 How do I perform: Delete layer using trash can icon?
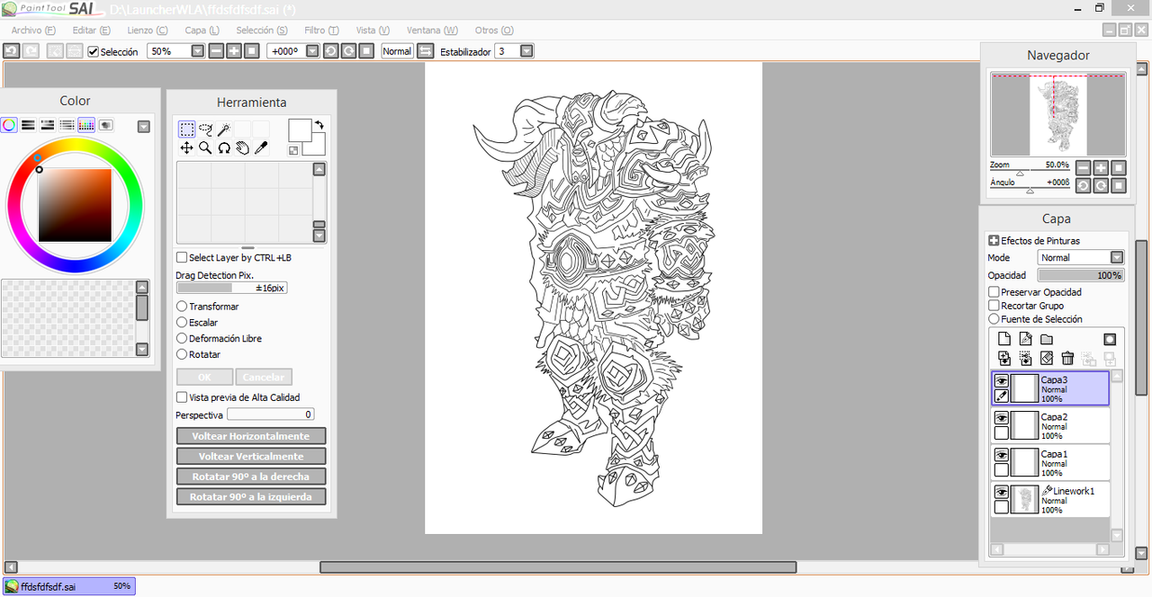(1067, 359)
